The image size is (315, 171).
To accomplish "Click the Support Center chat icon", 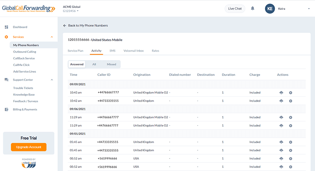I will click(6, 80).
